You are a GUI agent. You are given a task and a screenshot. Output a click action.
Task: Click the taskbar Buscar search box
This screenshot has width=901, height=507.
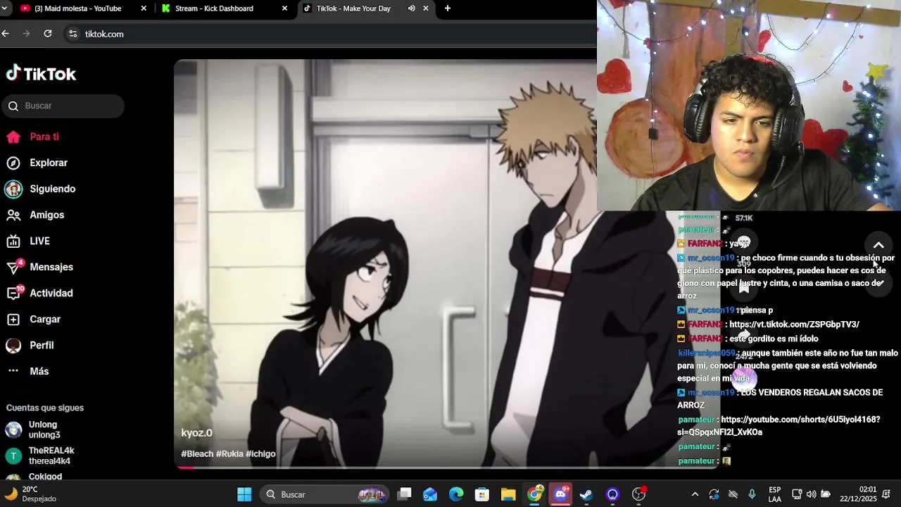325,494
